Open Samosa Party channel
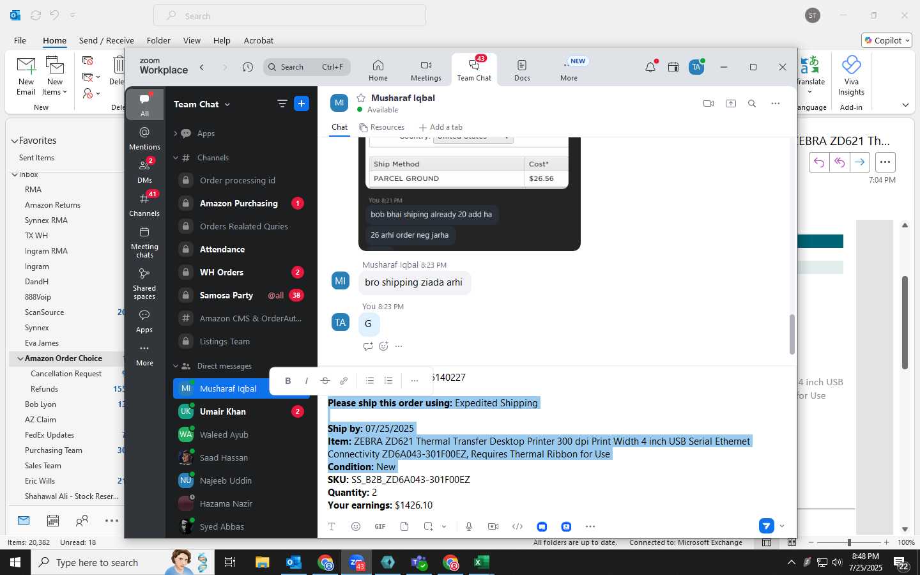The width and height of the screenshot is (920, 575). pyautogui.click(x=241, y=295)
